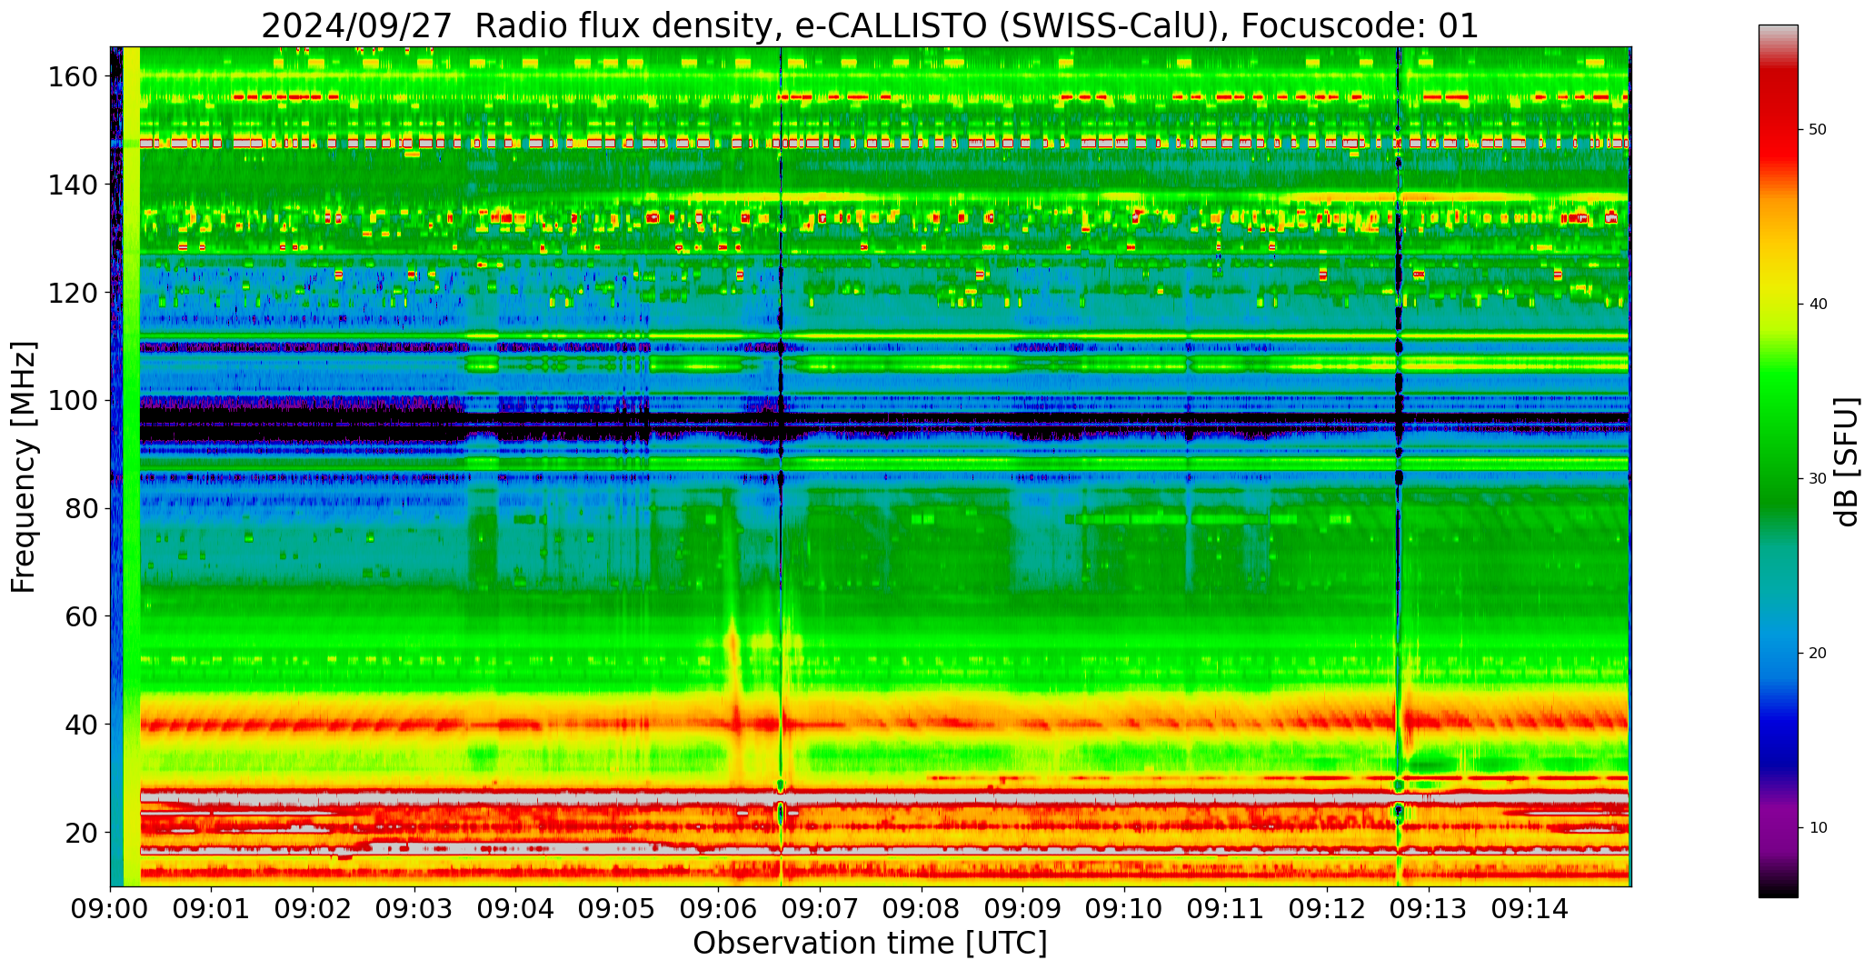Click the 'dB [SFU]' colorbar label
1874x970 pixels.
(x=1846, y=462)
